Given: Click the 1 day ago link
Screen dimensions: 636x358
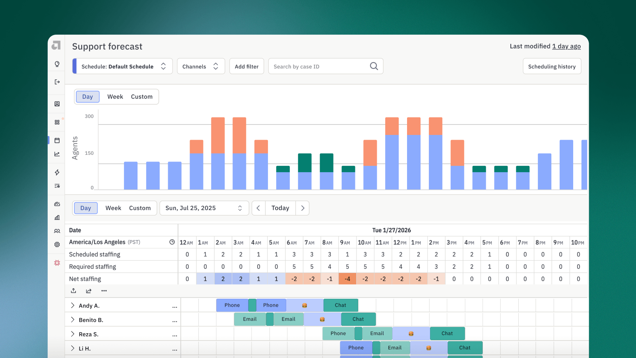Looking at the screenshot, I should click(x=566, y=46).
